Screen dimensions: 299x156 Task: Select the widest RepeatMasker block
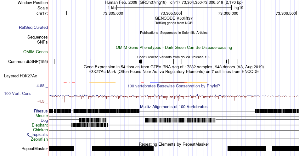coord(123,148)
